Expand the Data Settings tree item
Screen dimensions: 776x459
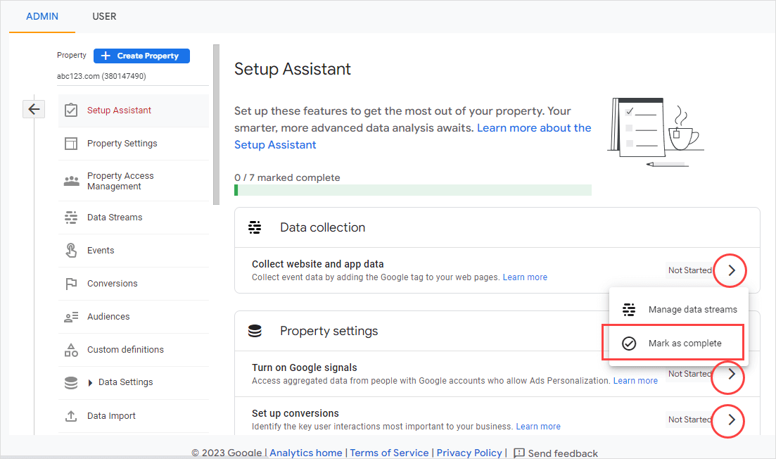(90, 382)
